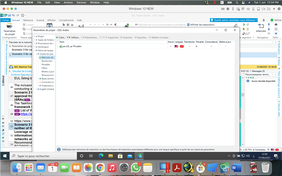
Task: Click the Exporter... button in dialog toolbar
Action: coord(141,37)
